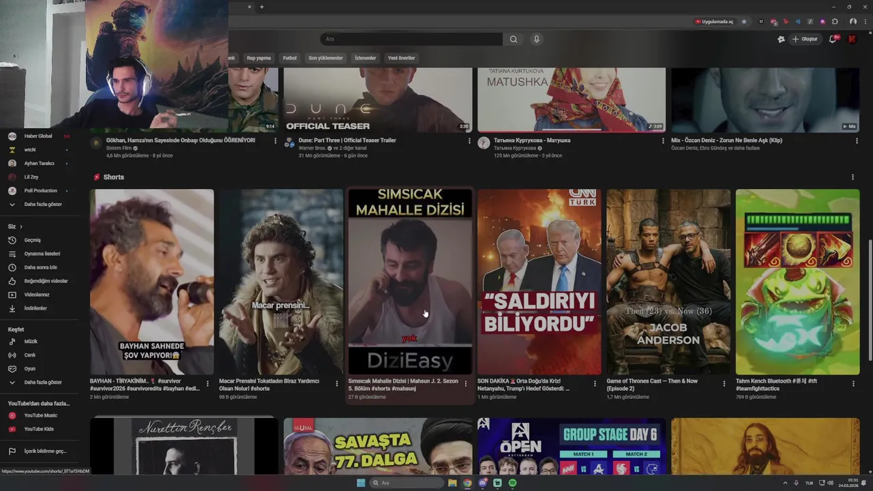Select the Yeni öneriler filter chip
Screen dimensions: 873x491
pos(401,58)
